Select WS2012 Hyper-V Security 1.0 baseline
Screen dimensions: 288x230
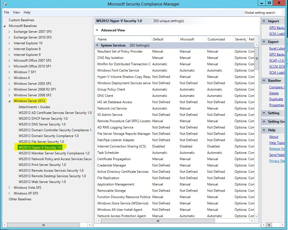40,147
